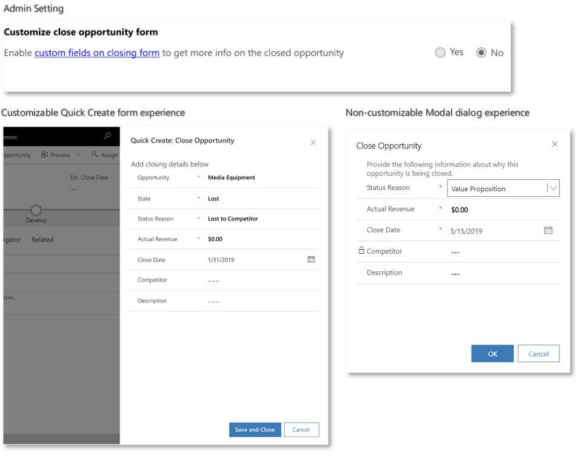Close the Close Opportunity modal dialog

(x=554, y=144)
